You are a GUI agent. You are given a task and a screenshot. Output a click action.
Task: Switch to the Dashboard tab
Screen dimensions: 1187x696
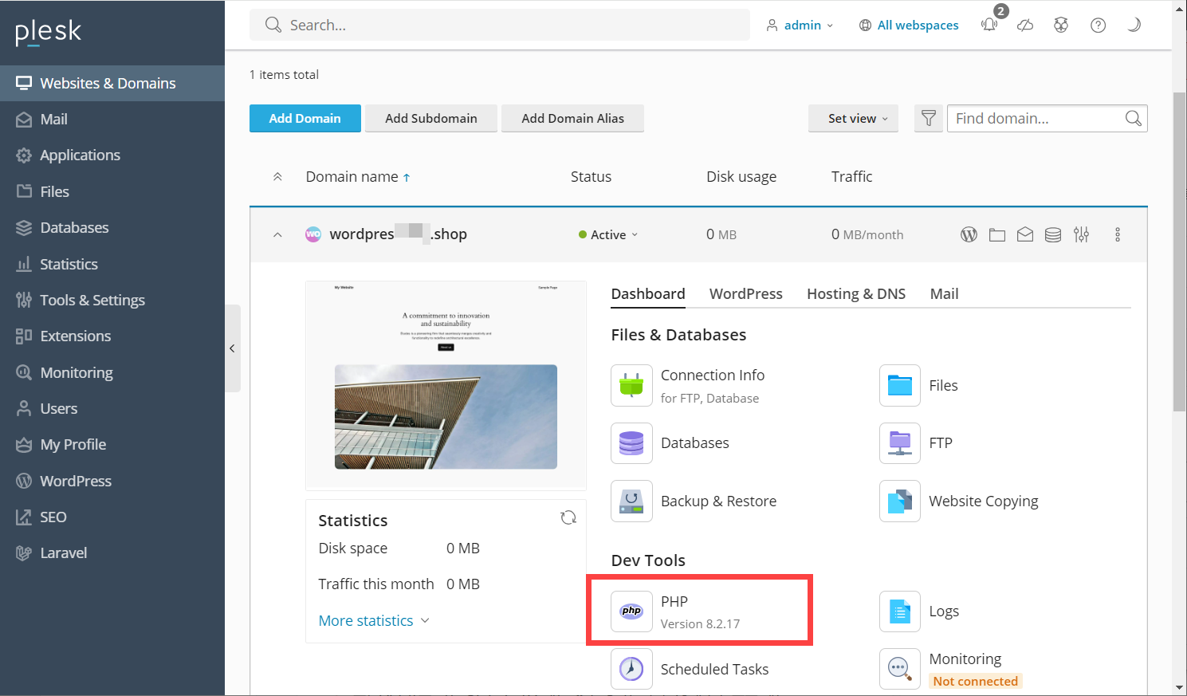(x=648, y=293)
